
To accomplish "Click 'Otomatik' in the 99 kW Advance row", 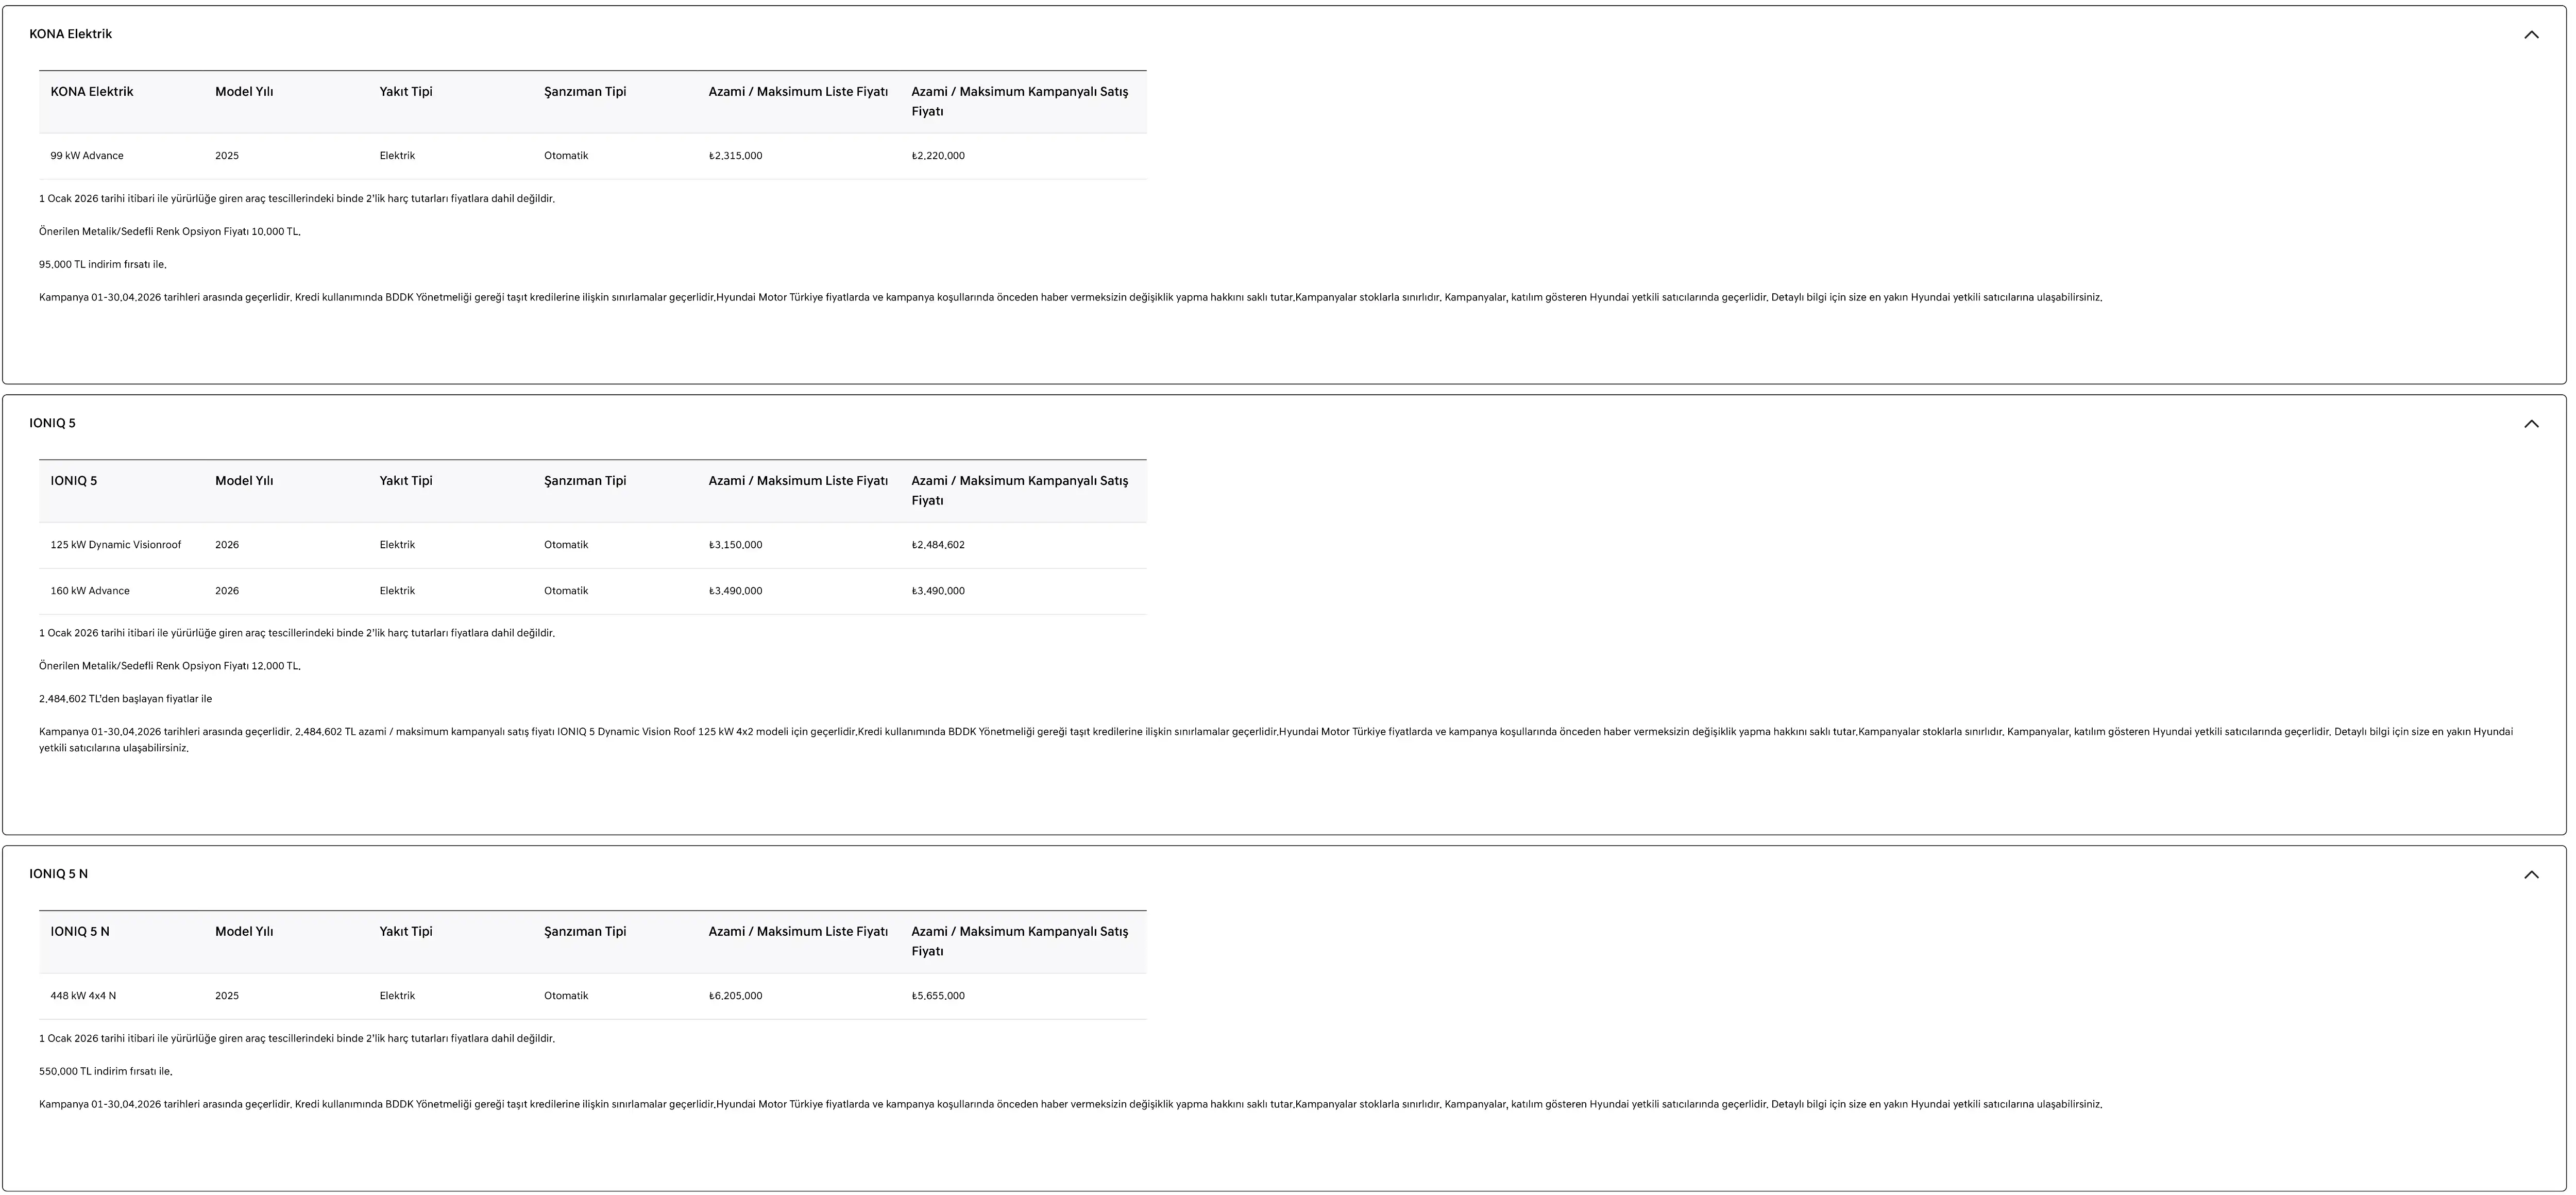I will pos(566,156).
